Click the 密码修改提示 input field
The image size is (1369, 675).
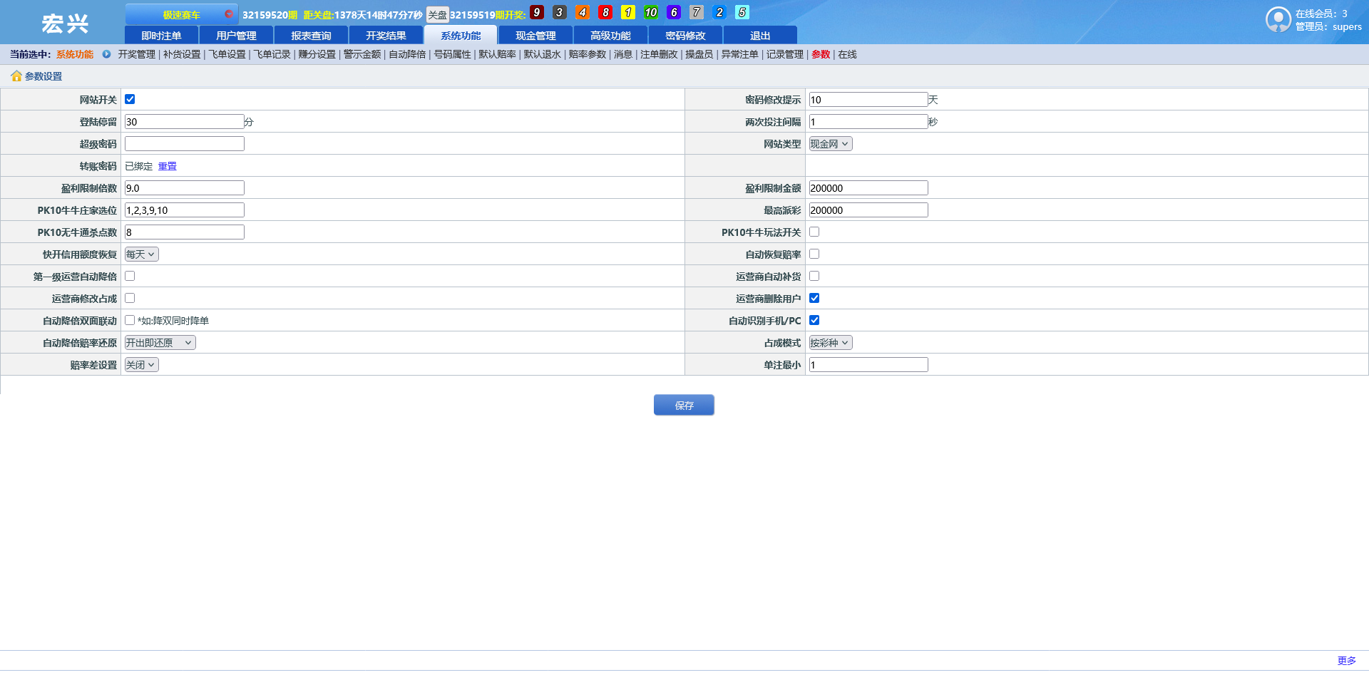pos(868,100)
